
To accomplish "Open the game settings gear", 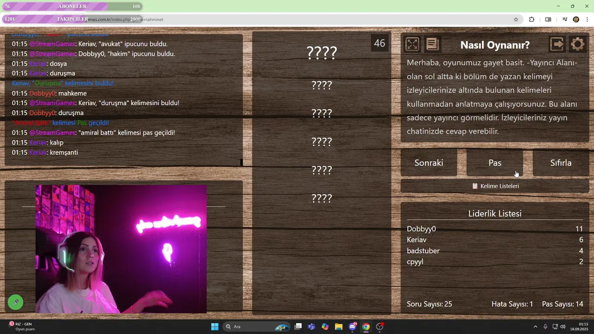I will coord(578,45).
